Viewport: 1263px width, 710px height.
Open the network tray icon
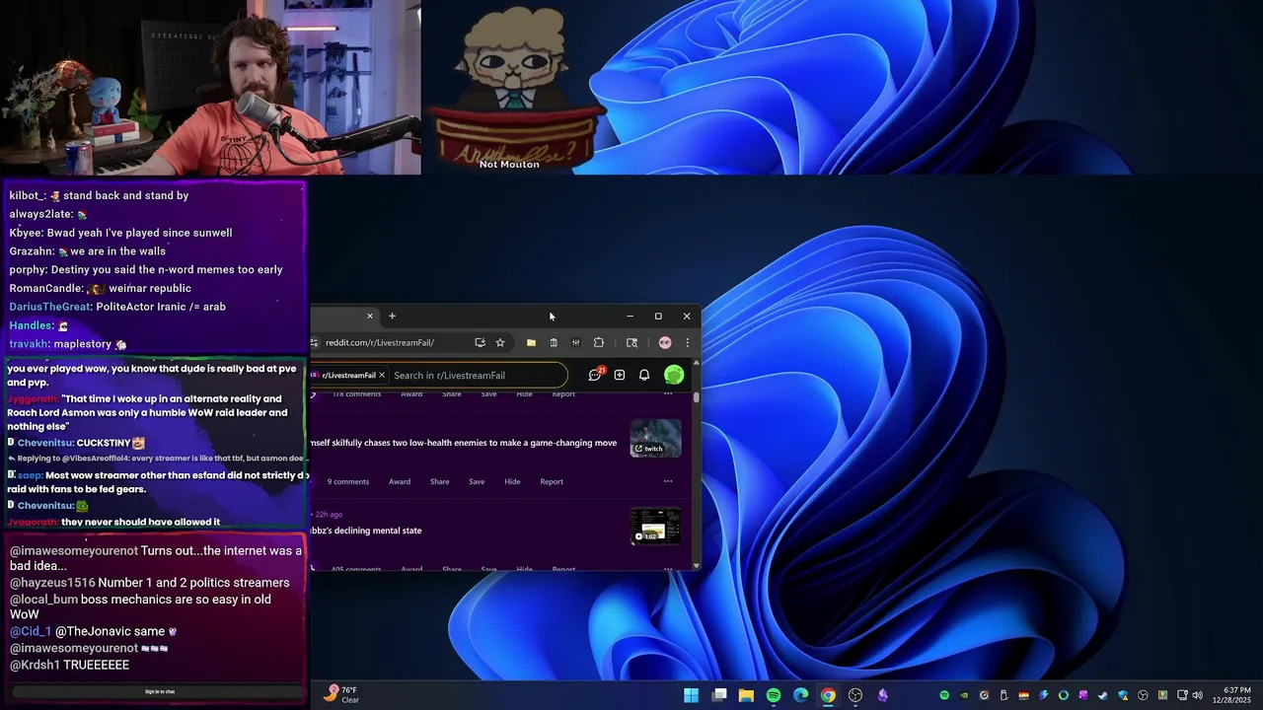(1182, 695)
